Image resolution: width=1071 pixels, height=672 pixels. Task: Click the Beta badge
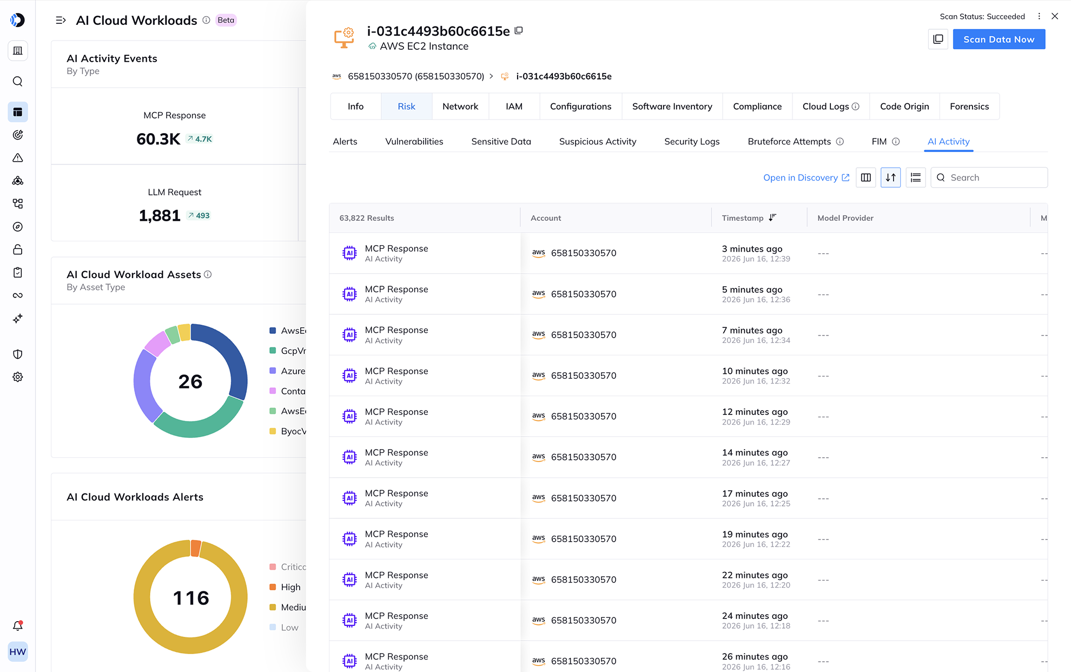tap(226, 20)
